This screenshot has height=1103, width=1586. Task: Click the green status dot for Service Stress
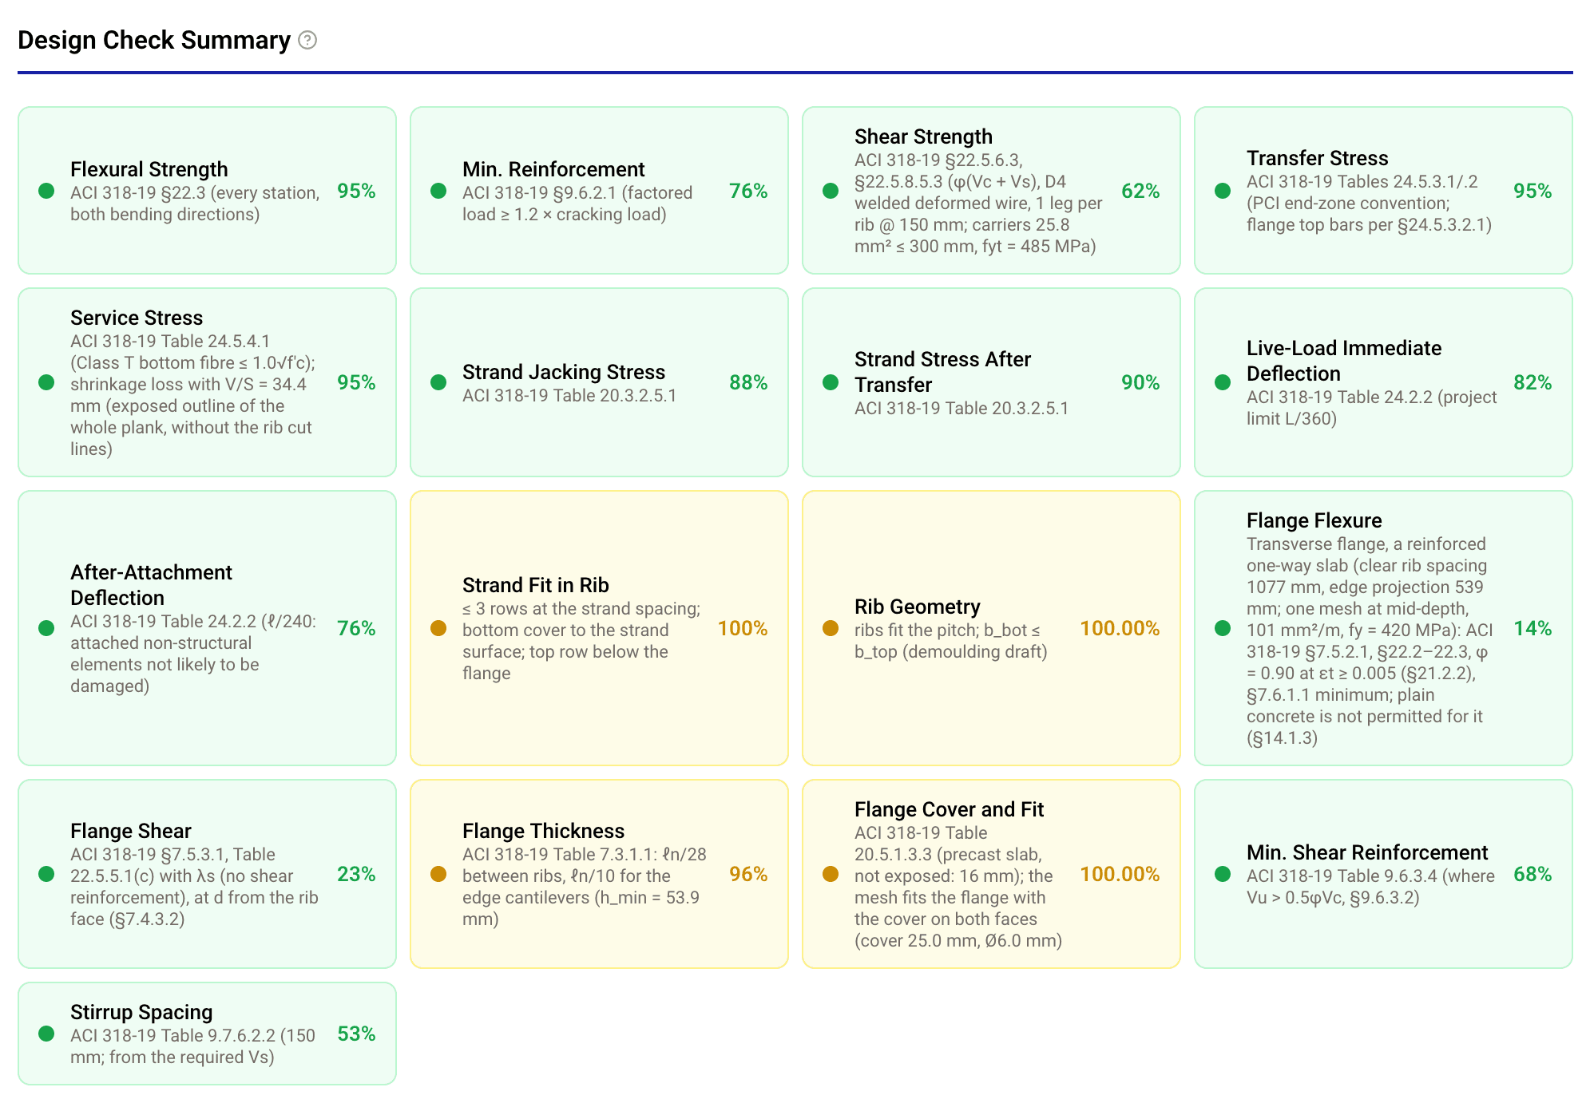click(46, 382)
